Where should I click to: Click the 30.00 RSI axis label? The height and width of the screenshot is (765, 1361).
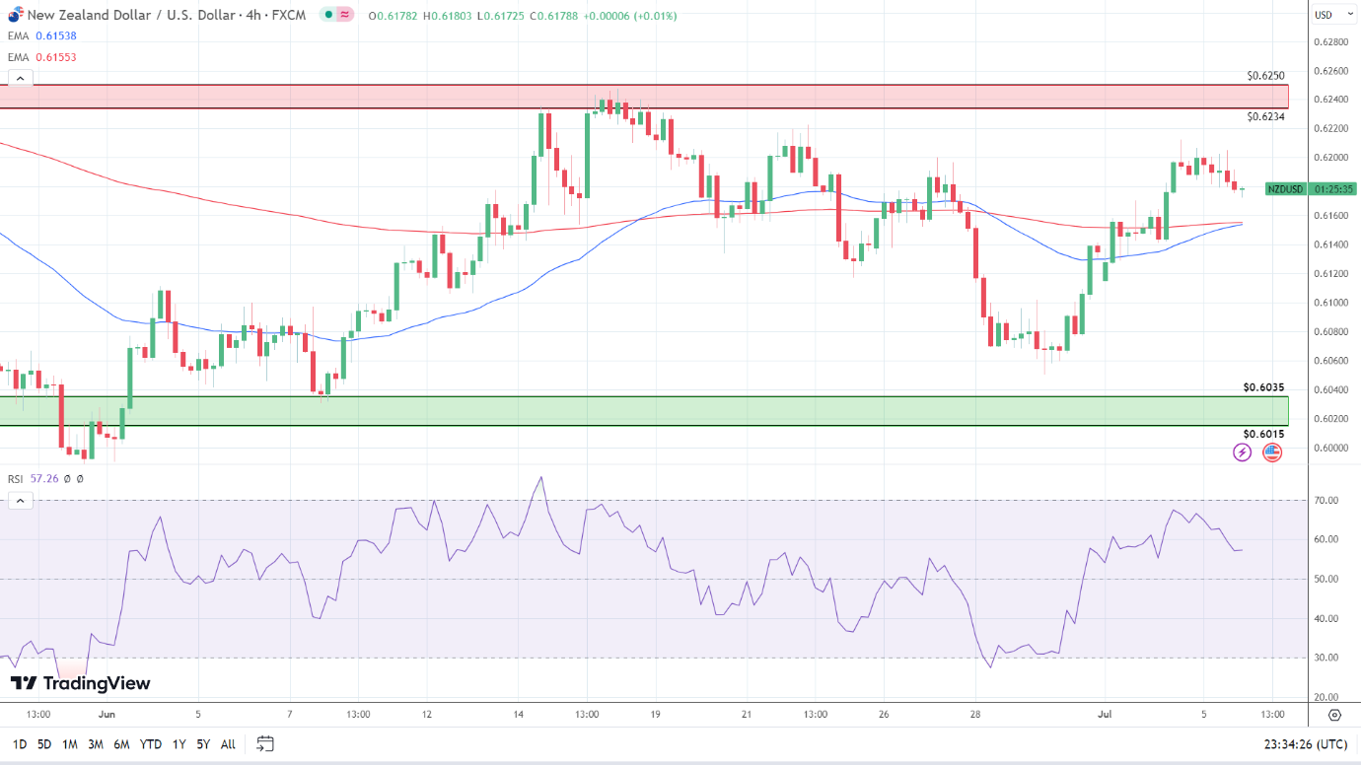tap(1325, 658)
